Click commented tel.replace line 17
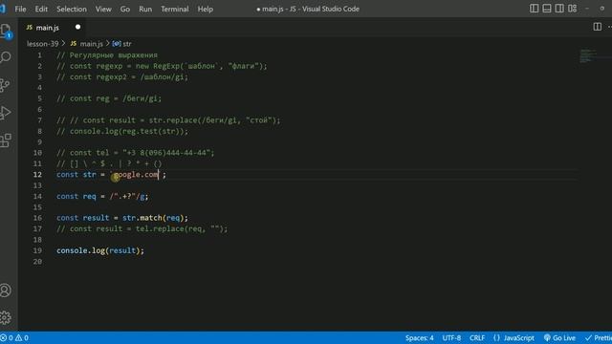 pos(142,228)
